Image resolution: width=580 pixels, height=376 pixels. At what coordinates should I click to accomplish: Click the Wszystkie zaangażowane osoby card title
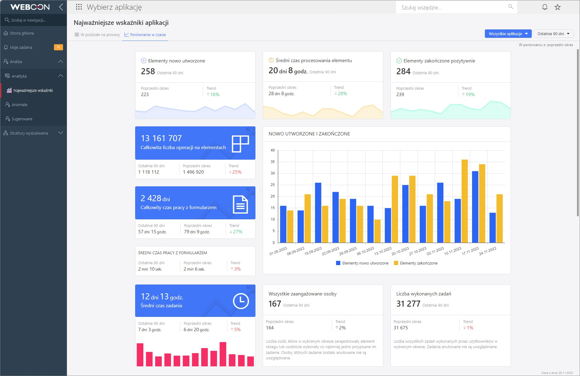[302, 294]
